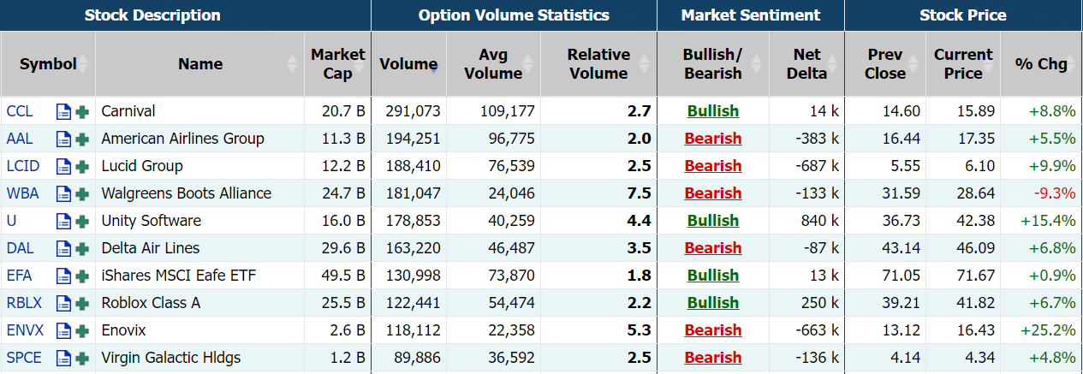Open the ENVX symbol link

(25, 330)
